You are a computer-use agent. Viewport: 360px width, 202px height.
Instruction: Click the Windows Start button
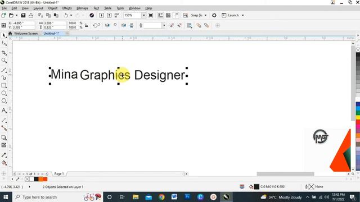[x=6, y=197]
